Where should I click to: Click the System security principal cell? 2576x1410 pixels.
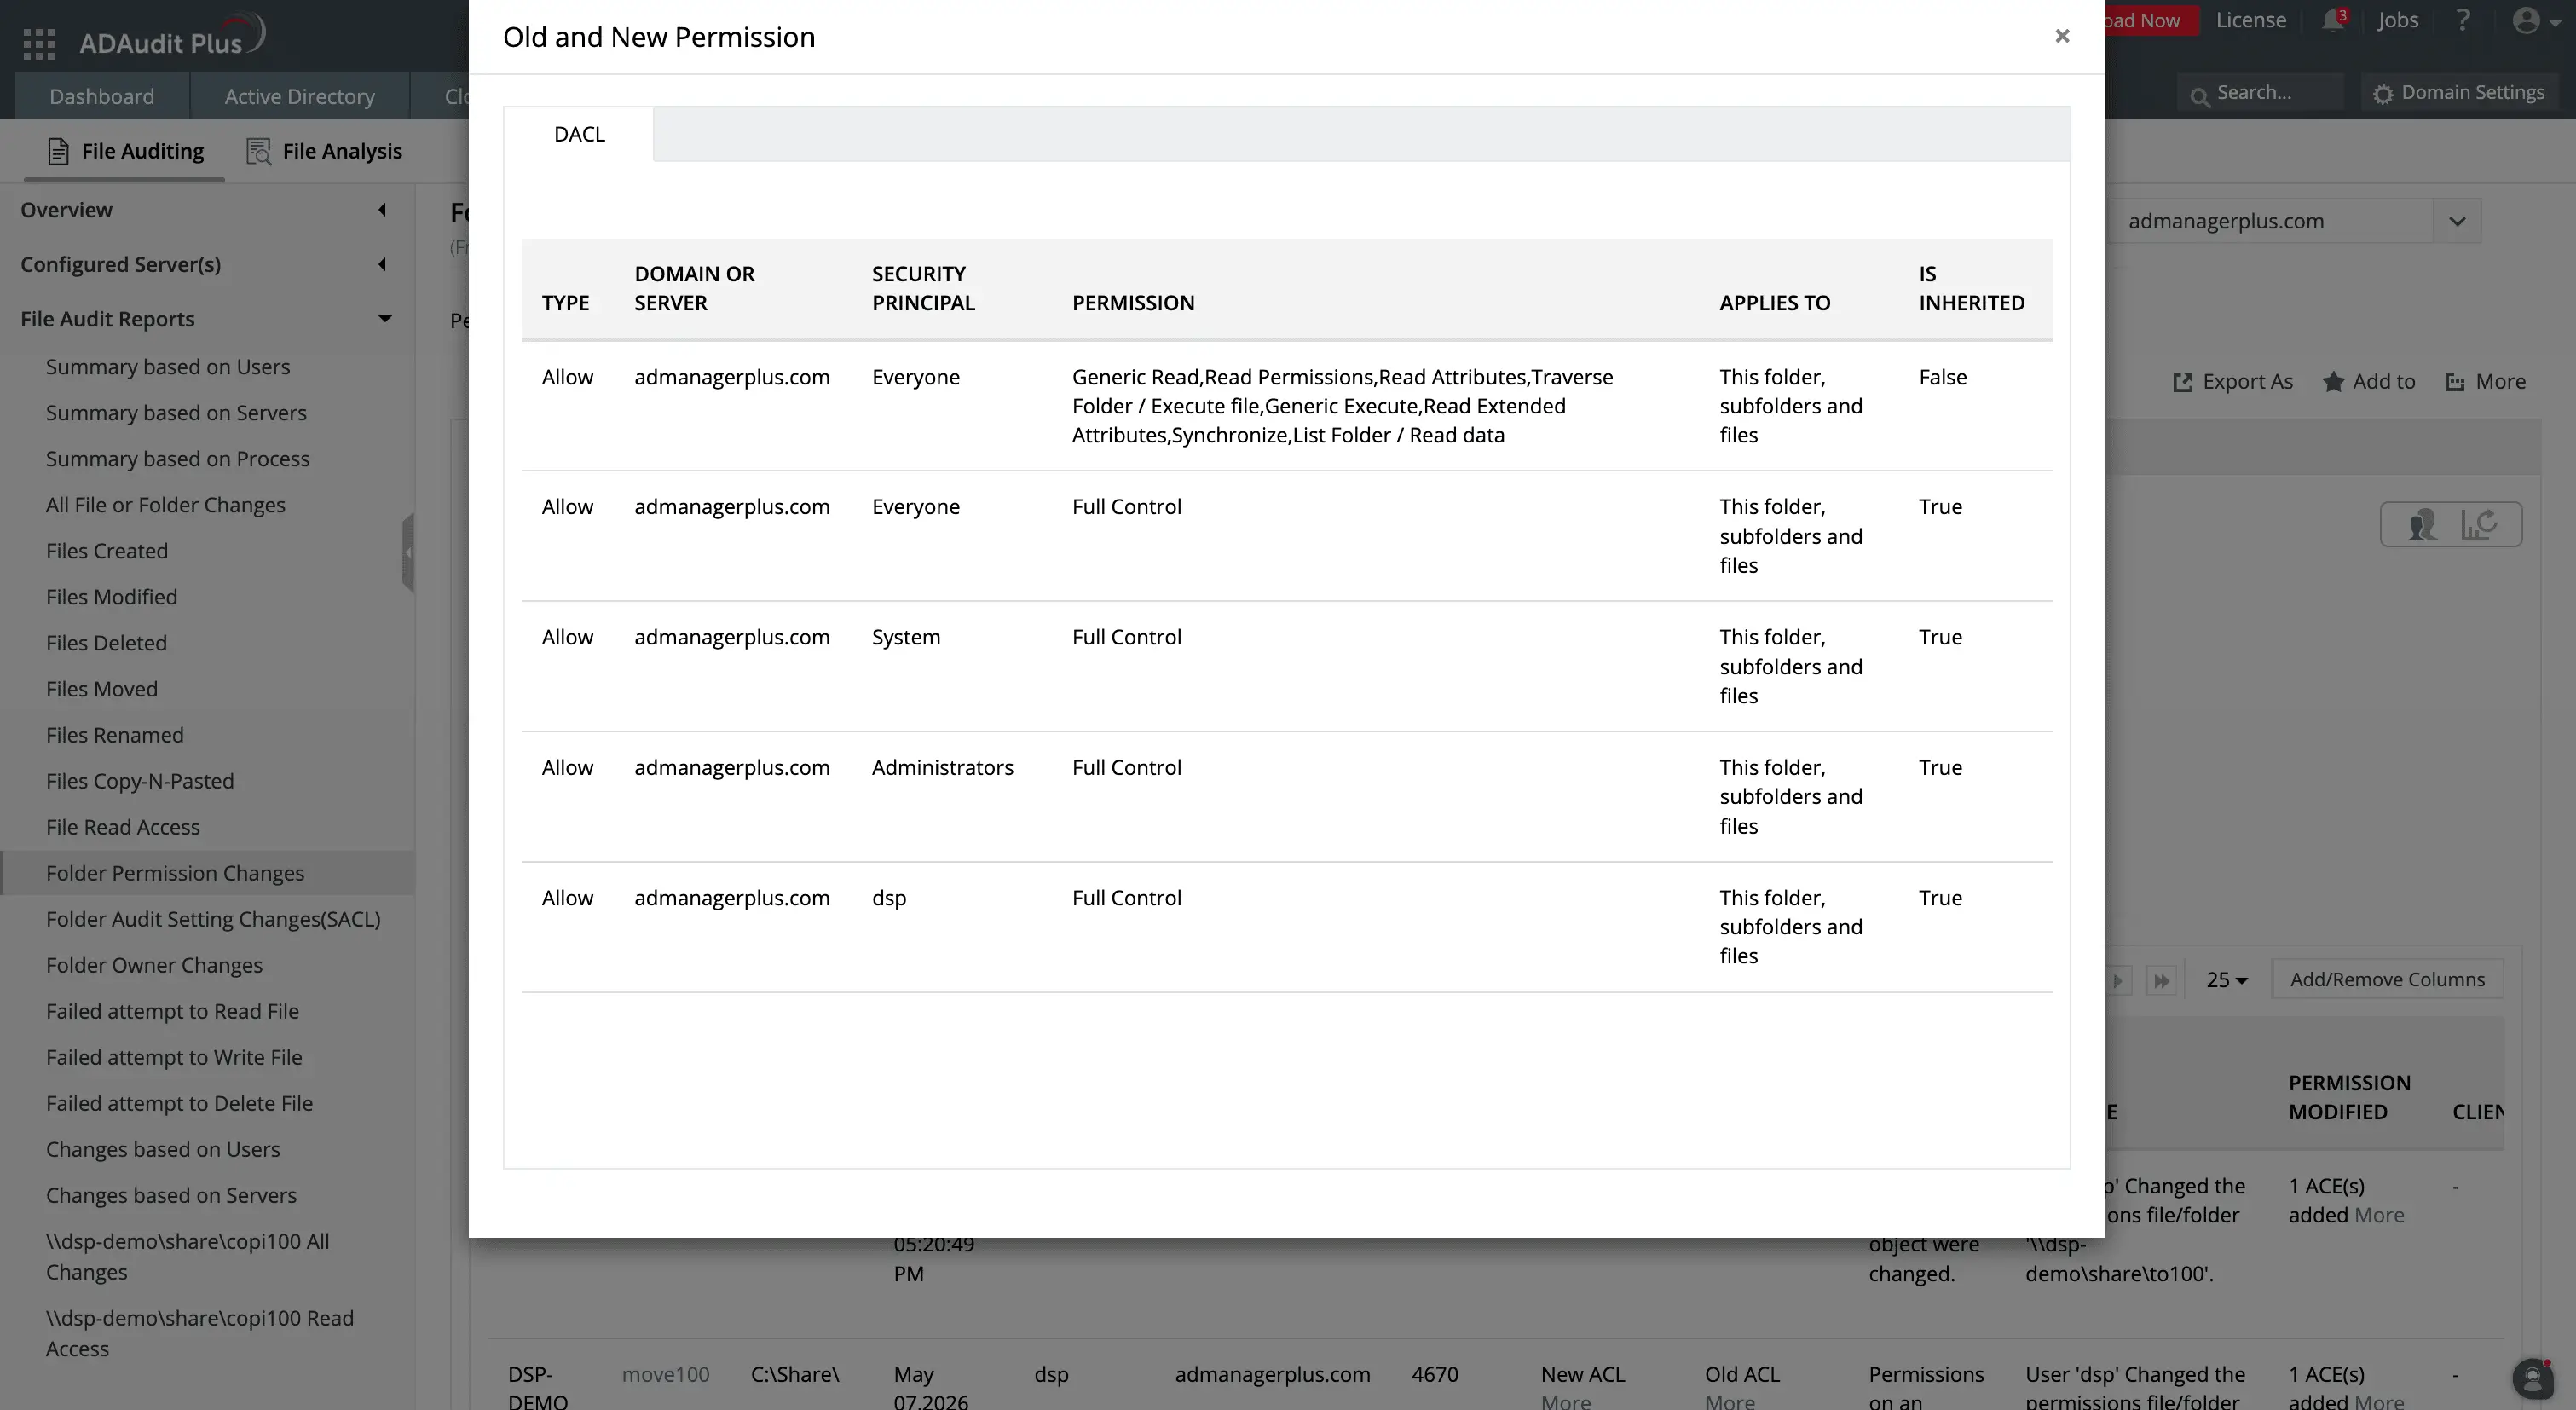[905, 638]
